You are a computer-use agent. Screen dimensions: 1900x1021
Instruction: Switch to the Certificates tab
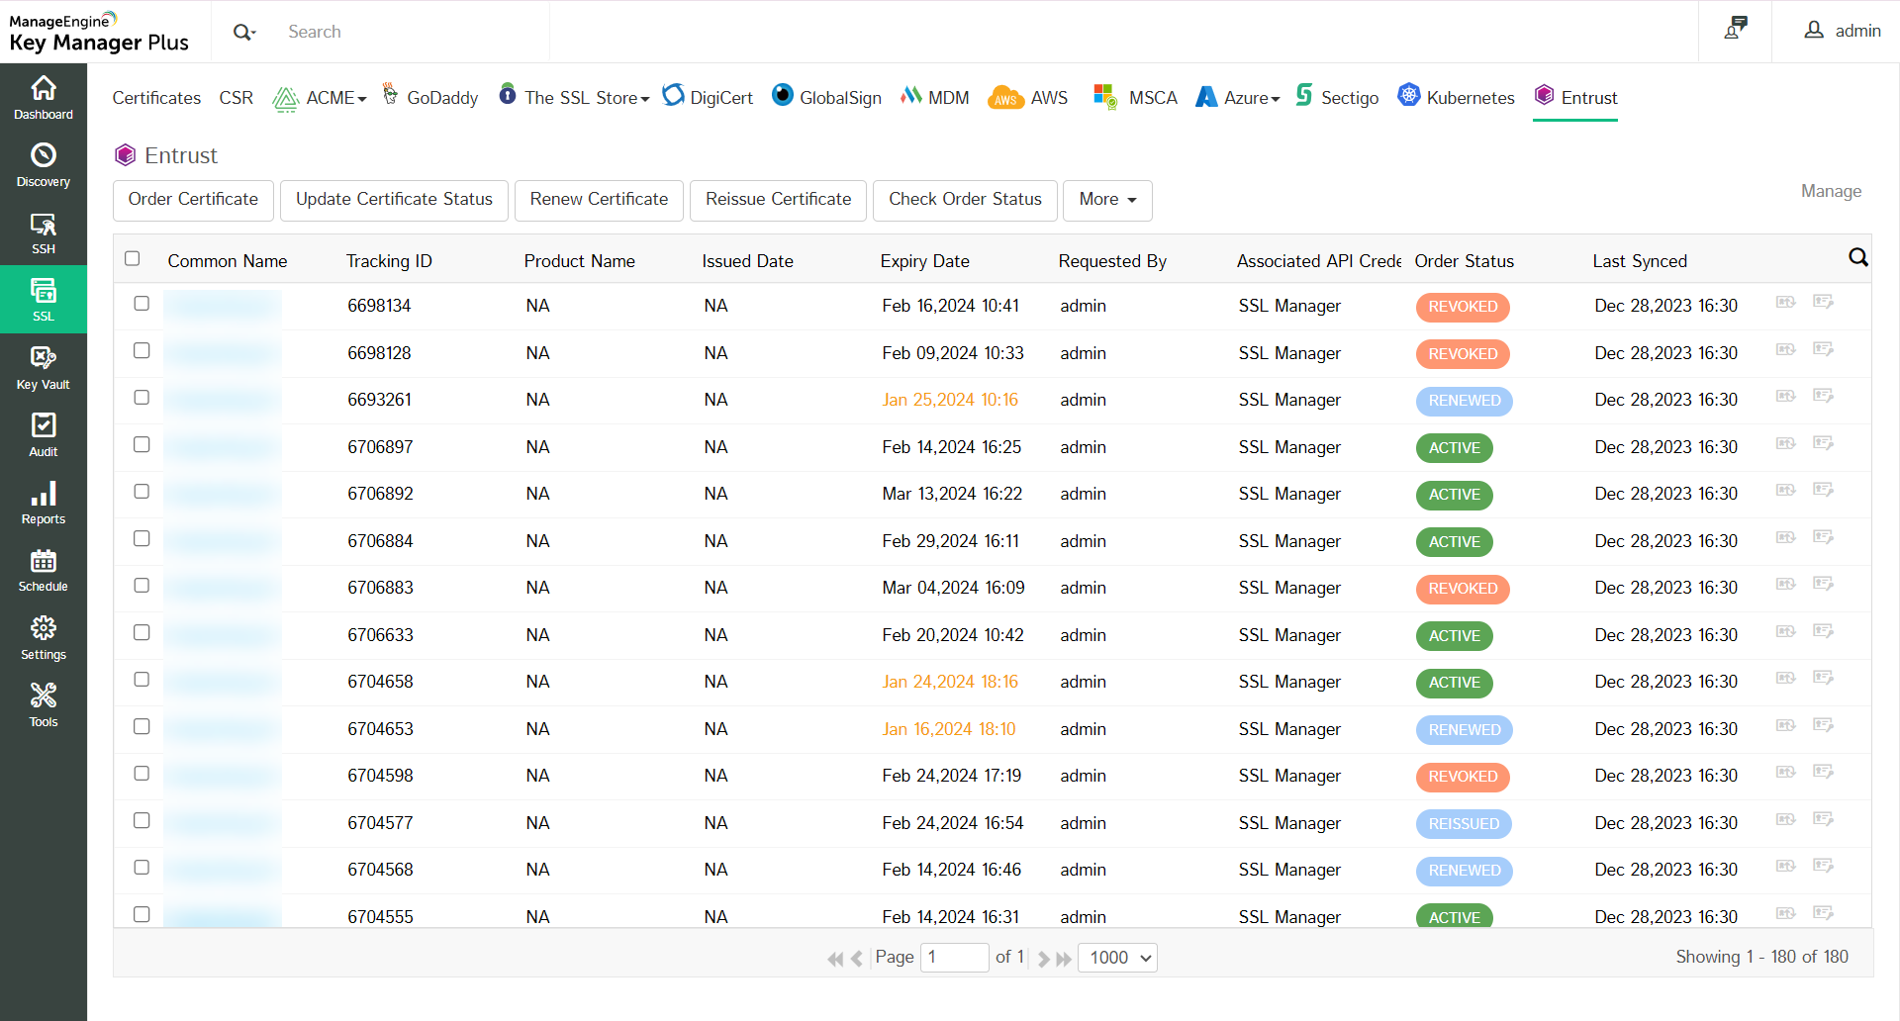[156, 98]
